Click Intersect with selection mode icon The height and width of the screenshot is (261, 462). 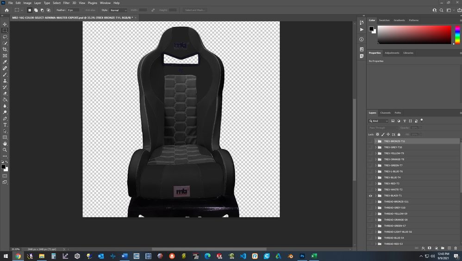pyautogui.click(x=49, y=10)
